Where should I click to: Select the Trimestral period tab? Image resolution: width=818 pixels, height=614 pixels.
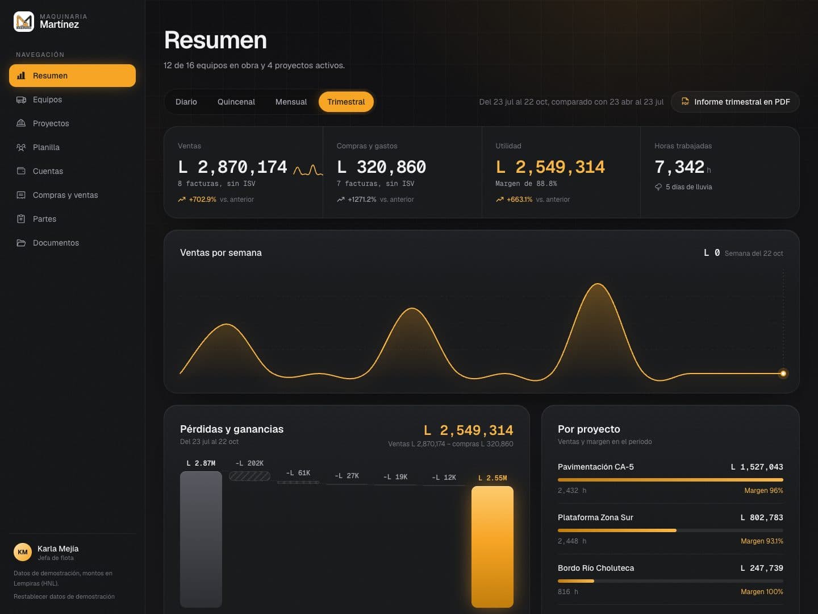346,102
